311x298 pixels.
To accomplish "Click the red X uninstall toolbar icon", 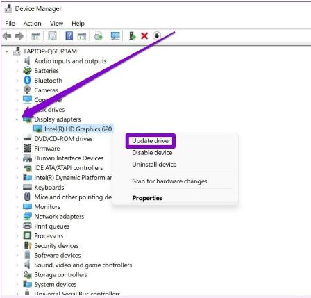I will coord(144,36).
